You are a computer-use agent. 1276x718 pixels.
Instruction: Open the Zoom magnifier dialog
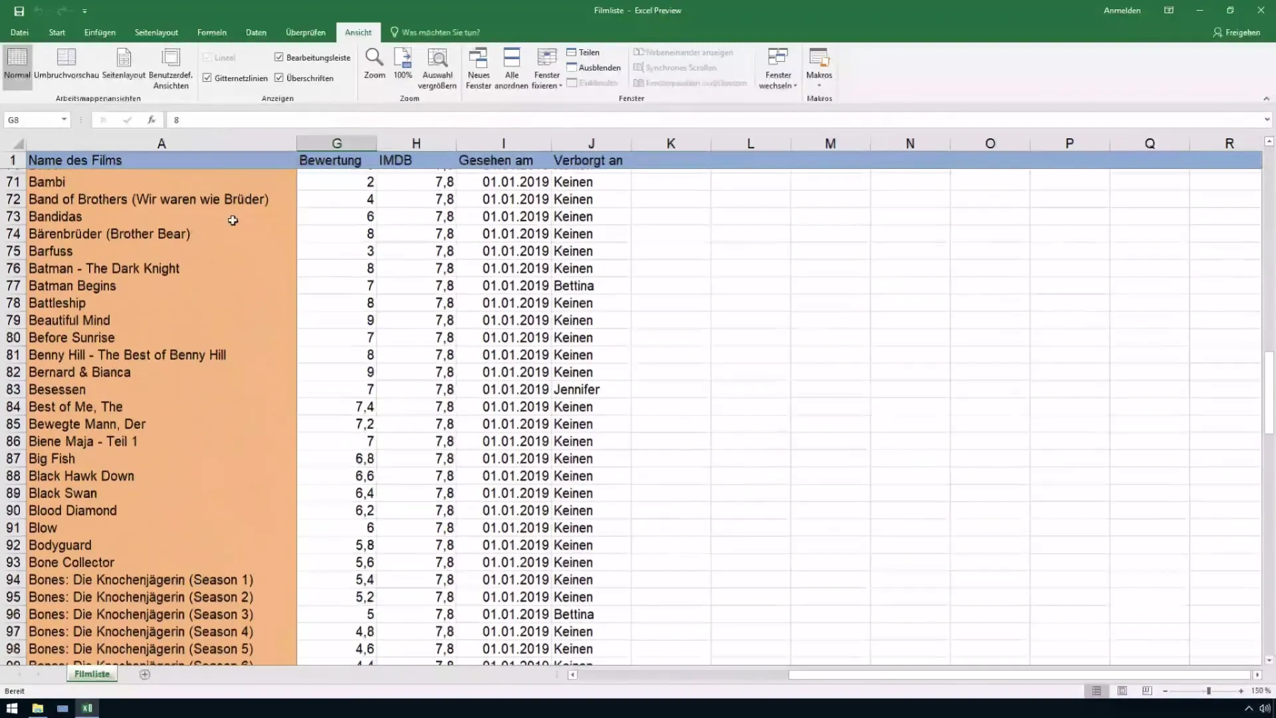(374, 64)
